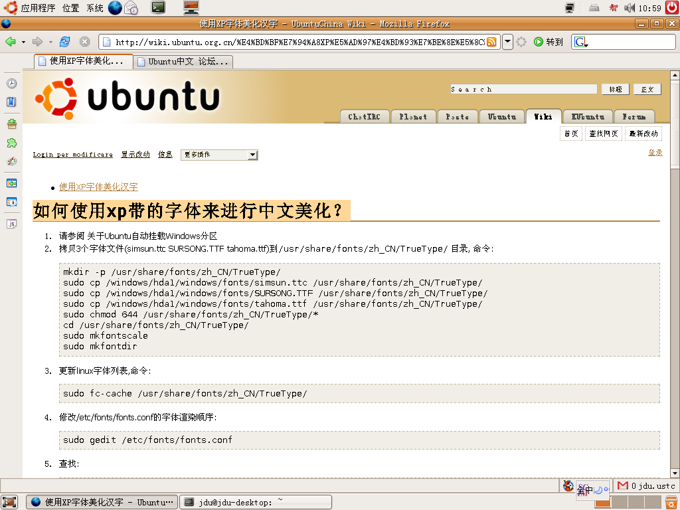Viewport: 680px width, 510px height.
Task: Select the Wiki site tab
Action: tap(543, 116)
